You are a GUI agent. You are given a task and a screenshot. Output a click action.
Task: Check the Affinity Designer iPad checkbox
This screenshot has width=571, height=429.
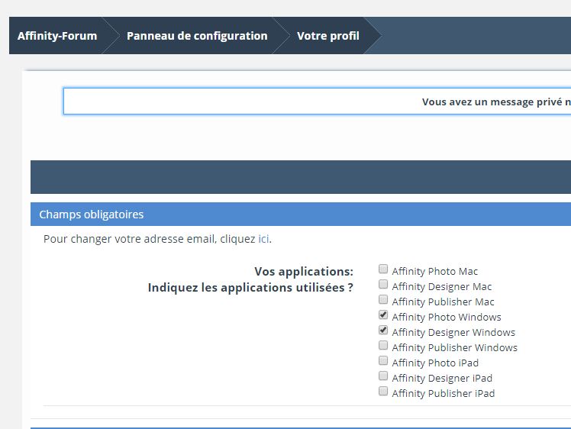pos(383,376)
